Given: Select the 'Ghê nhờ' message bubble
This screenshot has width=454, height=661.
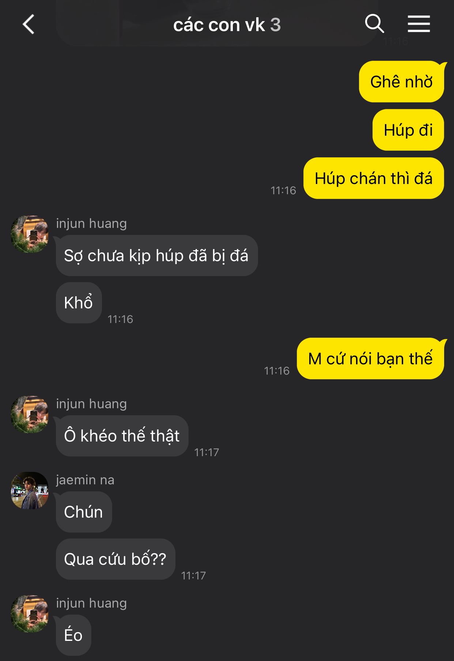Looking at the screenshot, I should (401, 82).
